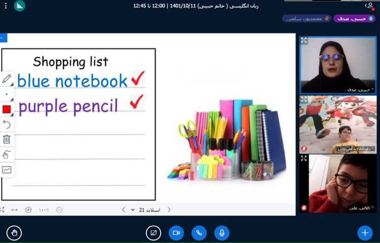Screen dimensions: 380x243
Task: Clear annotations with the trash icon
Action: 7,139
